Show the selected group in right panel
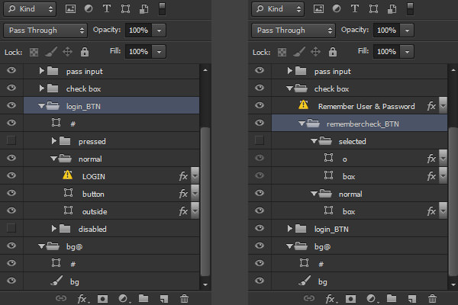Screen dimensions: 458x305 pyautogui.click(x=259, y=140)
